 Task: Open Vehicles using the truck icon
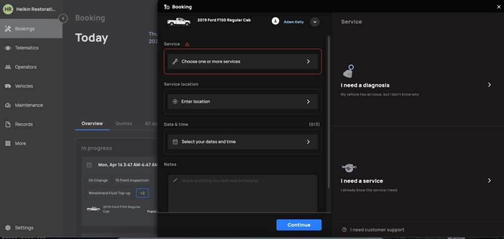(8, 86)
